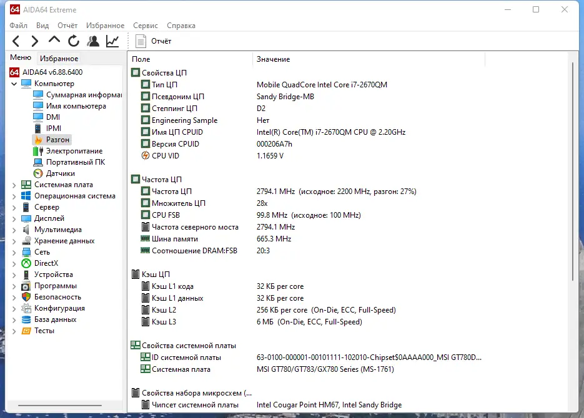
Task: Open the Отчёт menu in menu bar
Action: [67, 26]
